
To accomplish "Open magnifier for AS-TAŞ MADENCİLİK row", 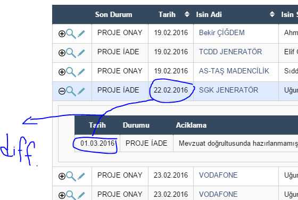I will [71, 72].
